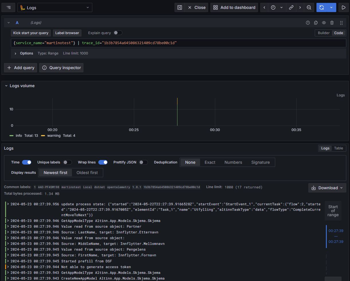The height and width of the screenshot is (281, 350).
Task: Start live streaming logs with the play icon
Action: click(x=343, y=7)
